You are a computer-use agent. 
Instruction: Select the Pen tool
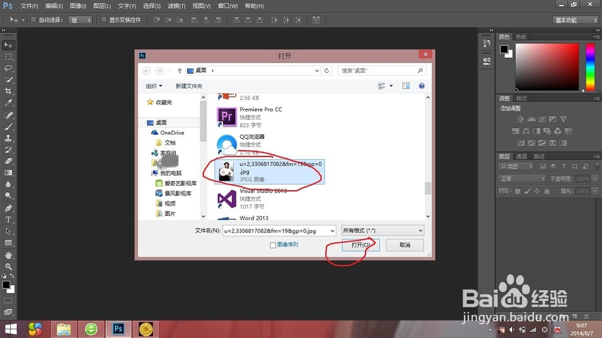click(x=8, y=208)
